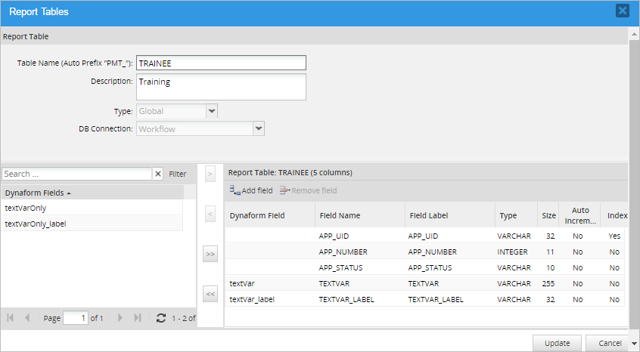Go to previous page of fields list

point(28,318)
